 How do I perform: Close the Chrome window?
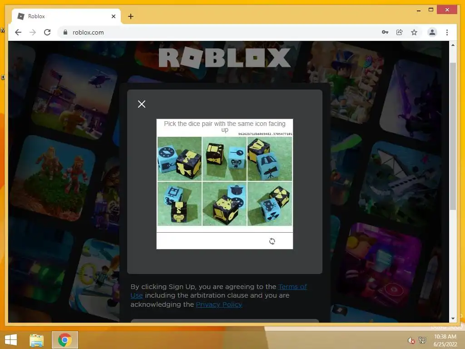click(447, 10)
